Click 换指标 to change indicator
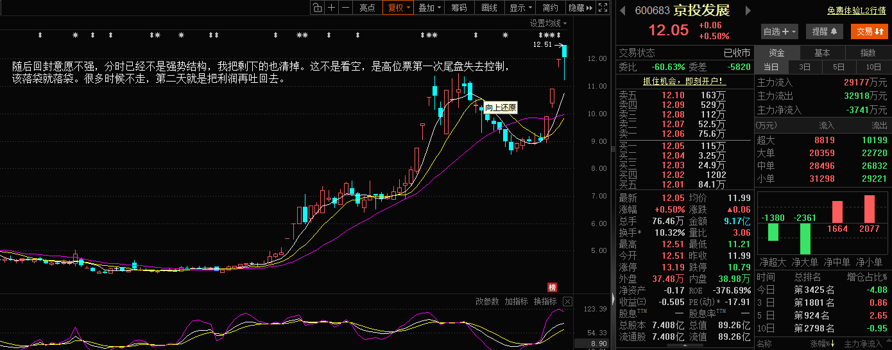This screenshot has height=350, width=892. [x=545, y=301]
